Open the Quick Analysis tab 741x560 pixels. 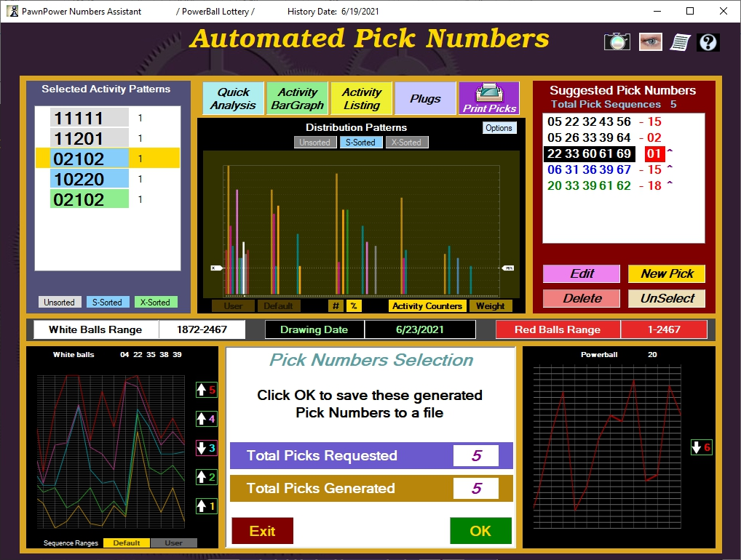[x=234, y=98]
